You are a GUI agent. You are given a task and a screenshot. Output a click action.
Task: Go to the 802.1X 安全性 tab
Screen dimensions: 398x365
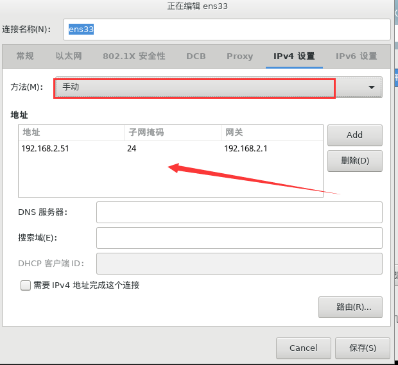tap(134, 56)
